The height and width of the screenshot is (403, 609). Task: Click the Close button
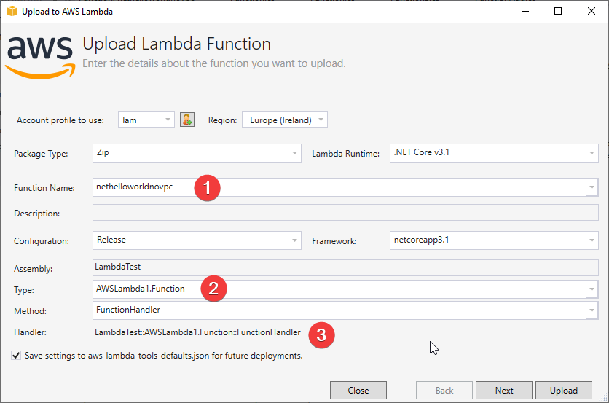358,390
